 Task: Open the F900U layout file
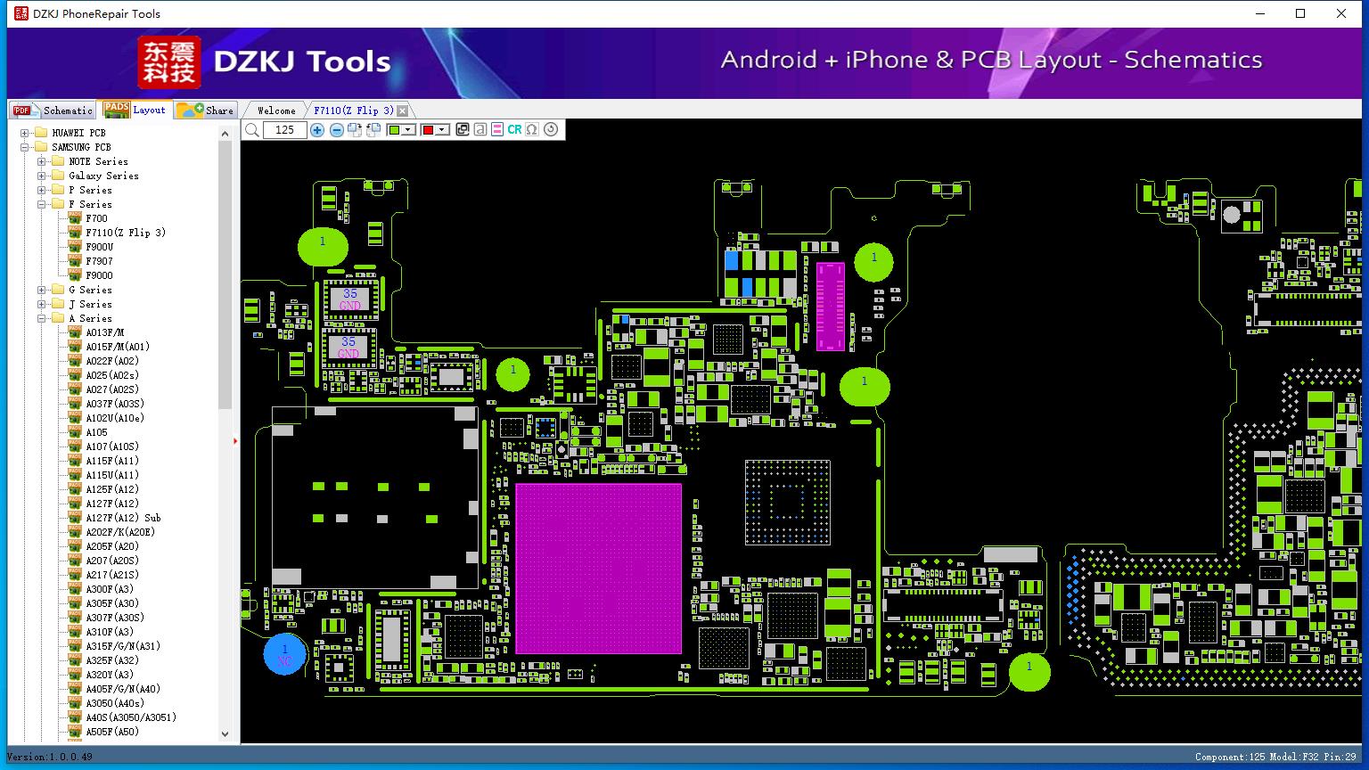pos(100,247)
